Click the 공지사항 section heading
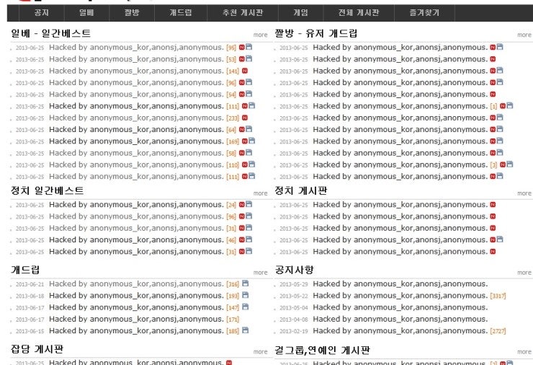Viewport: 533px width, 365px height. (294, 270)
